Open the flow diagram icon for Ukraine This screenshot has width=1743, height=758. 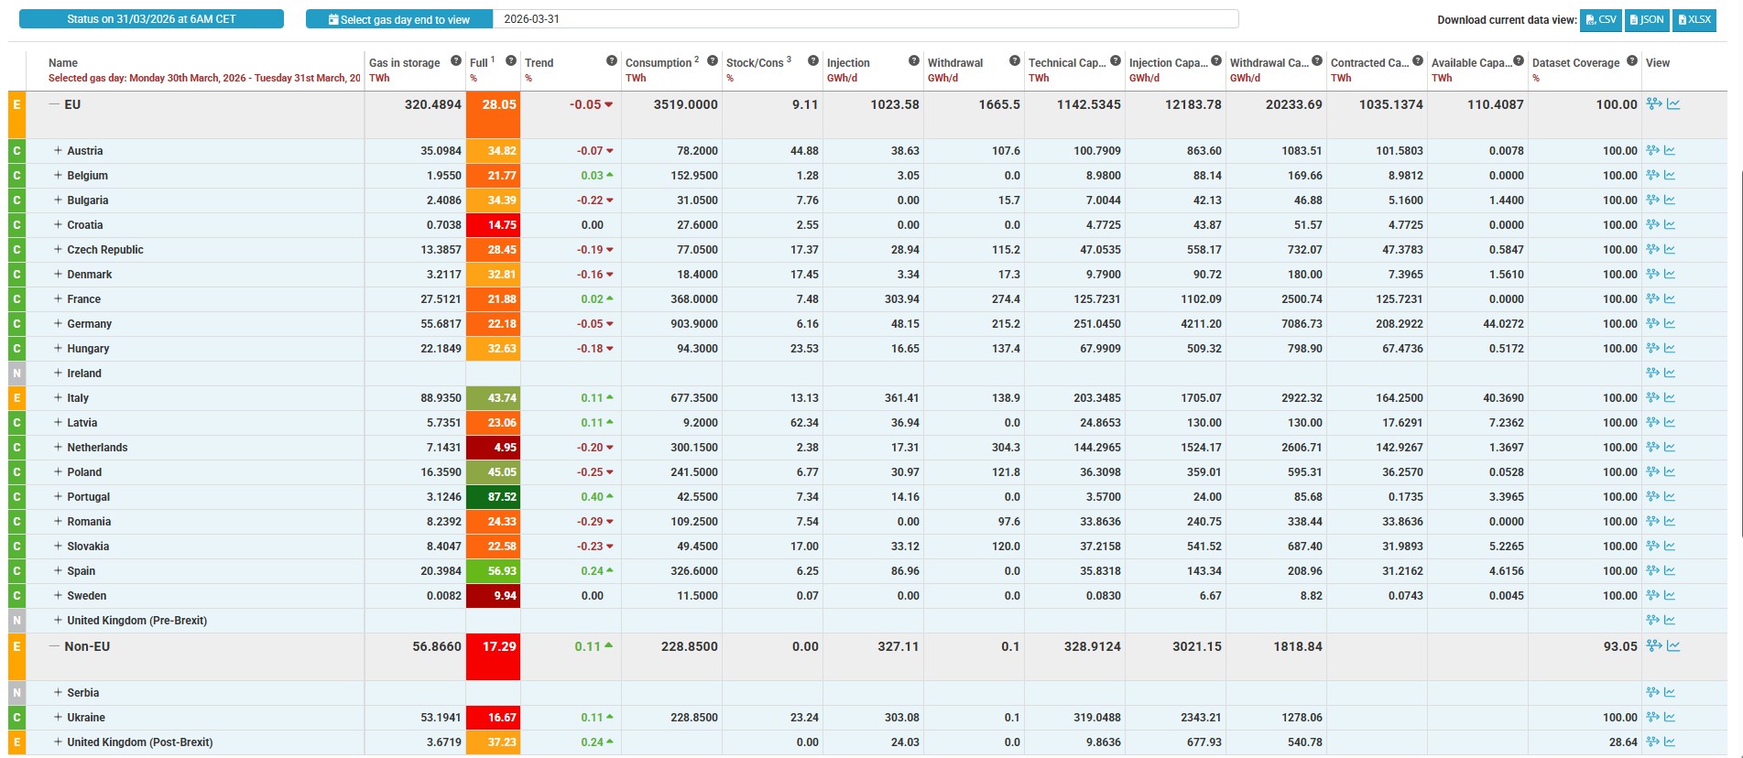pos(1652,718)
